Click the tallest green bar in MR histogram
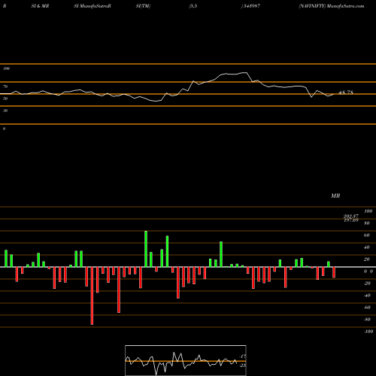The image size is (376, 376). (x=146, y=249)
